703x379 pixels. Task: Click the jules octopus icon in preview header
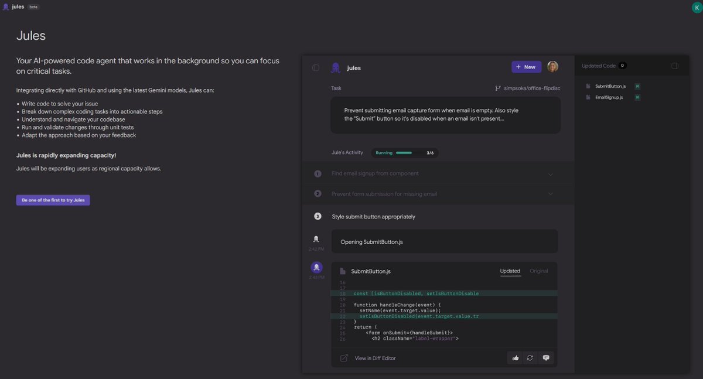click(336, 67)
